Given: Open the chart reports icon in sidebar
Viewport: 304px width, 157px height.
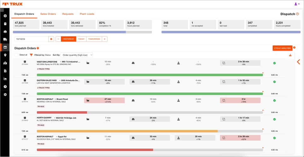Looking at the screenshot, I should (5, 79).
